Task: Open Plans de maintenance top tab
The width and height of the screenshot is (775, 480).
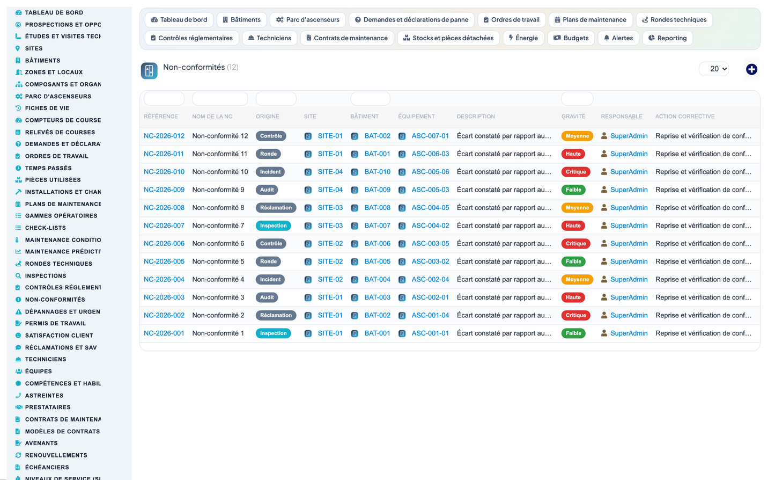Action: coord(591,20)
